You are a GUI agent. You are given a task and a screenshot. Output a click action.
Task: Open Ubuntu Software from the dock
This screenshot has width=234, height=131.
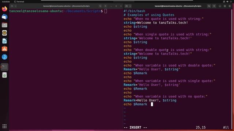point(4,49)
